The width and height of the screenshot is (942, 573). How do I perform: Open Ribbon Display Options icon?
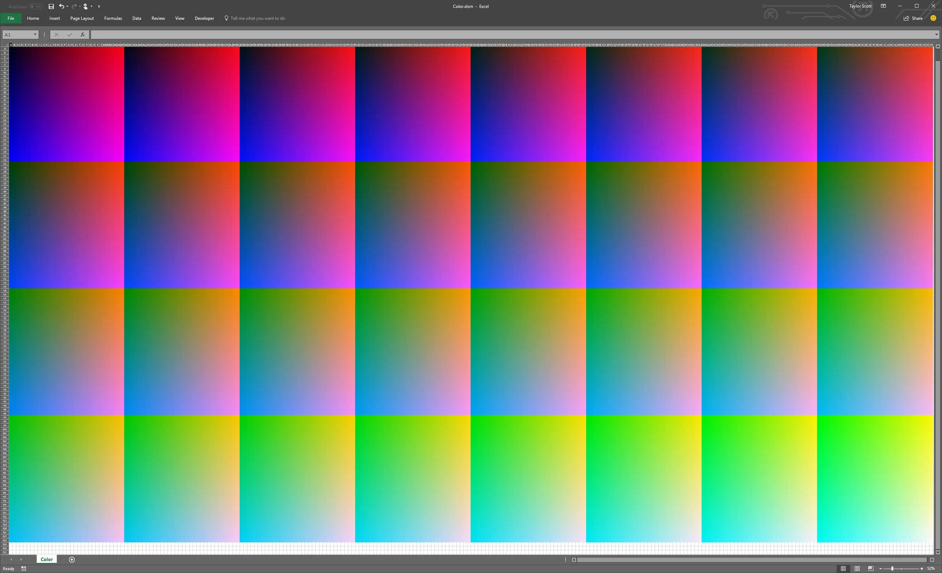pos(883,6)
